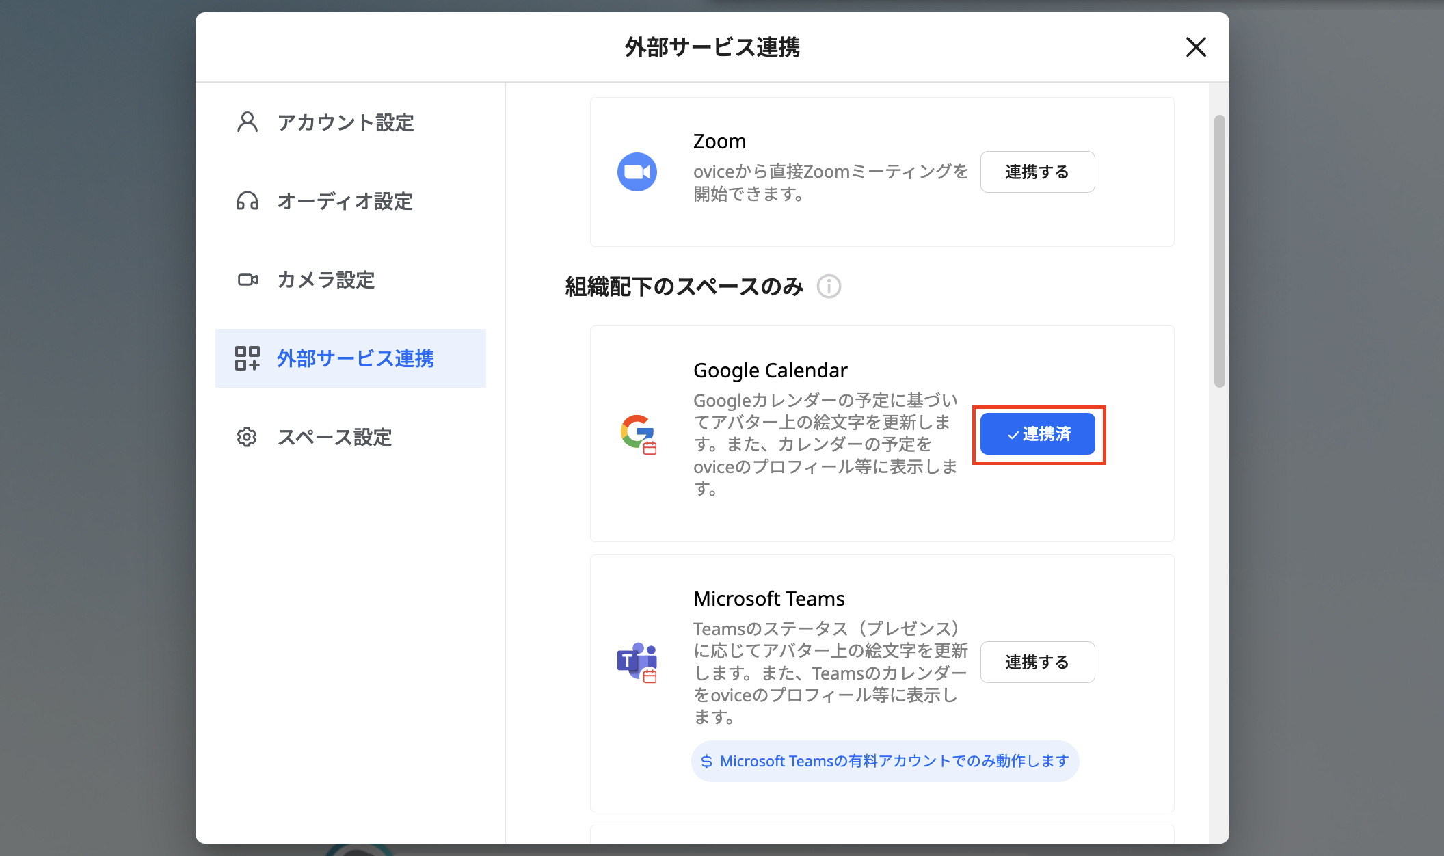1444x856 pixels.
Task: Click the 連携済 button for Google Calendar
Action: point(1038,434)
